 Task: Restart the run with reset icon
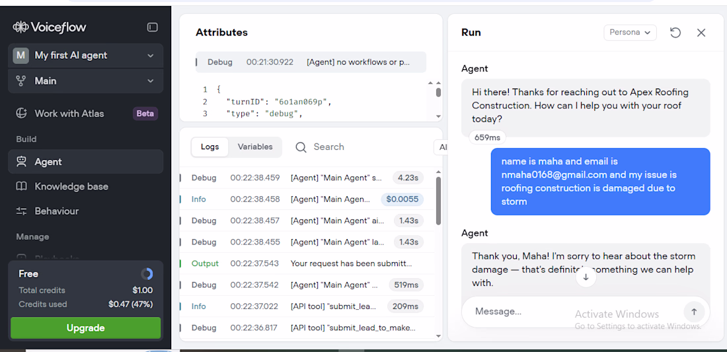pos(675,32)
